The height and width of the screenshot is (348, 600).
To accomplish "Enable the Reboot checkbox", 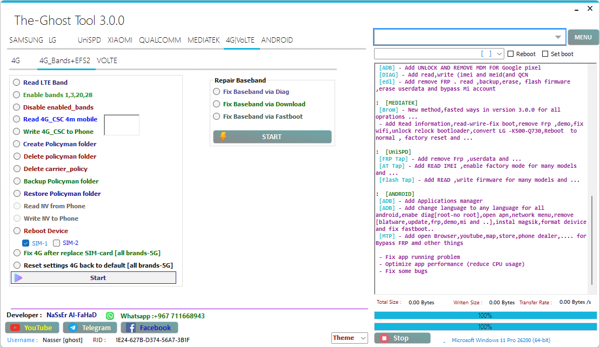I will coord(510,54).
